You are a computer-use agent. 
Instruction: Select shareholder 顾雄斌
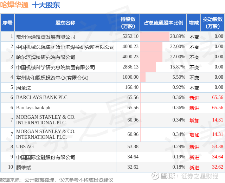[24, 168]
